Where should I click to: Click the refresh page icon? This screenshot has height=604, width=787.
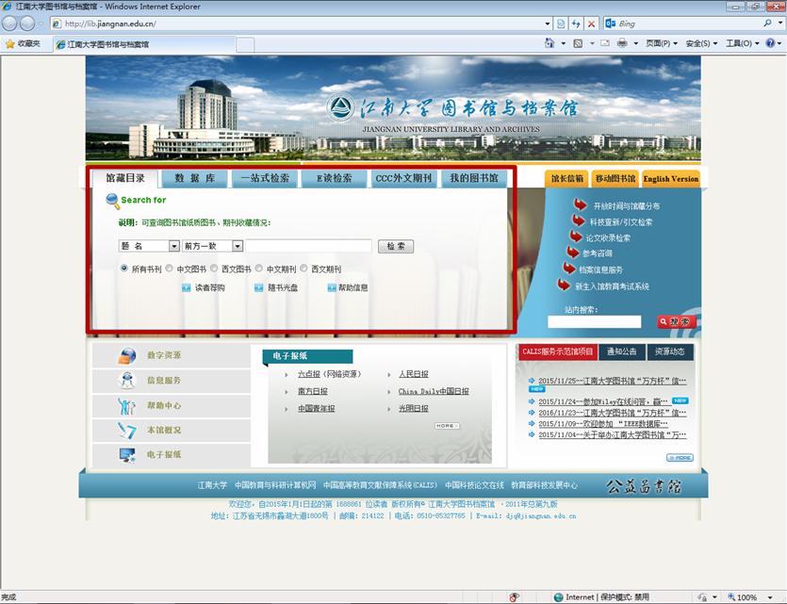click(x=575, y=23)
